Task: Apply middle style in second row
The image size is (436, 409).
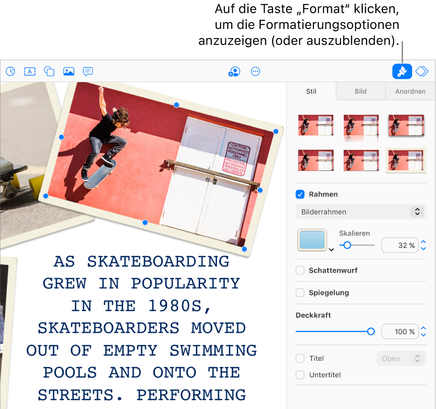Action: click(361, 160)
